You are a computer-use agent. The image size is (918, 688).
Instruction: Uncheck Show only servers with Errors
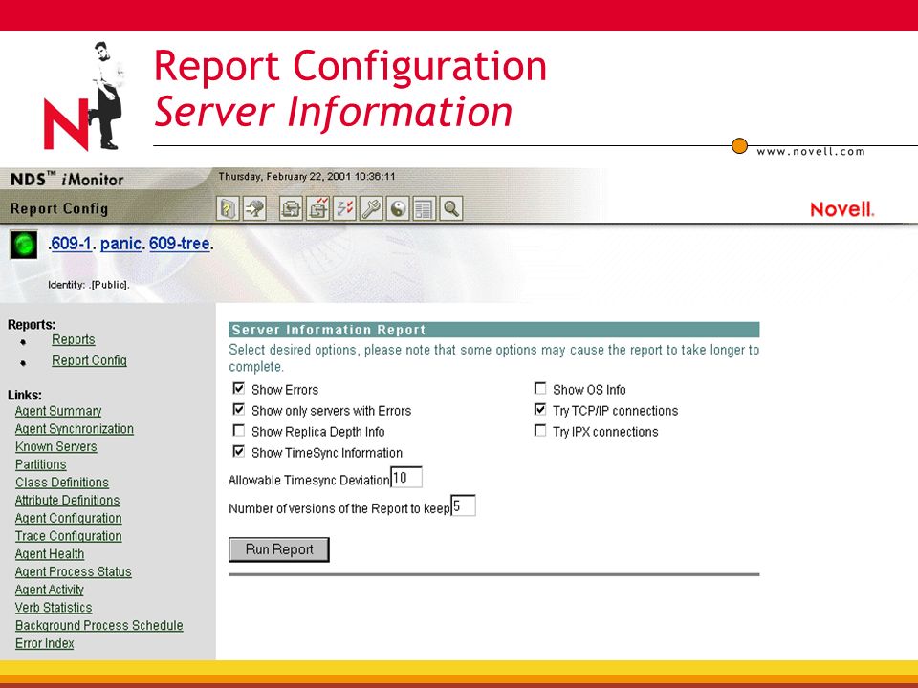(239, 410)
